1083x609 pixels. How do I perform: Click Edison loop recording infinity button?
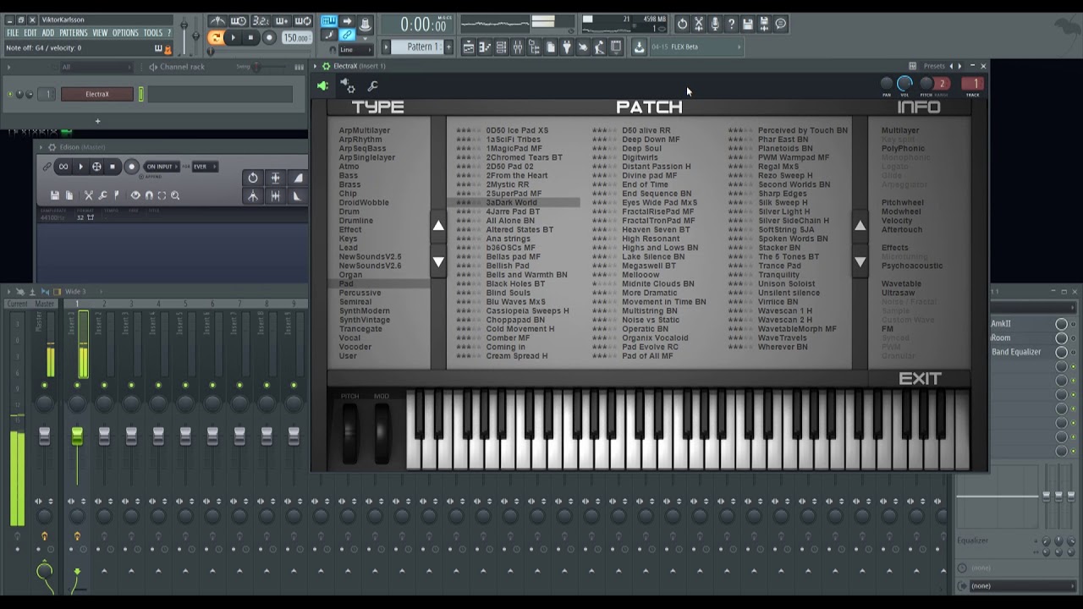tap(63, 167)
